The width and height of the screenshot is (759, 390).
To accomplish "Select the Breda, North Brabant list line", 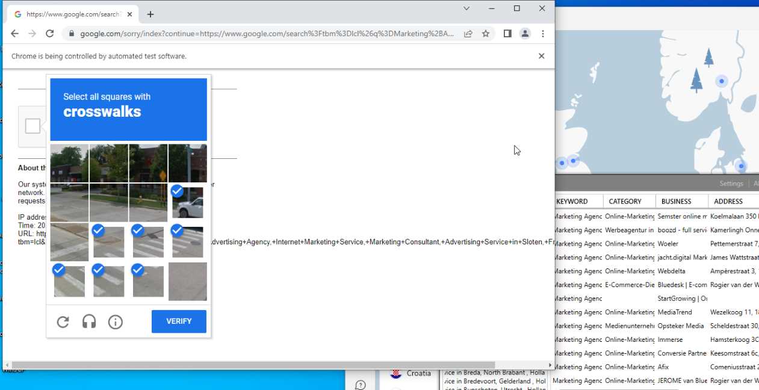I will click(x=495, y=373).
